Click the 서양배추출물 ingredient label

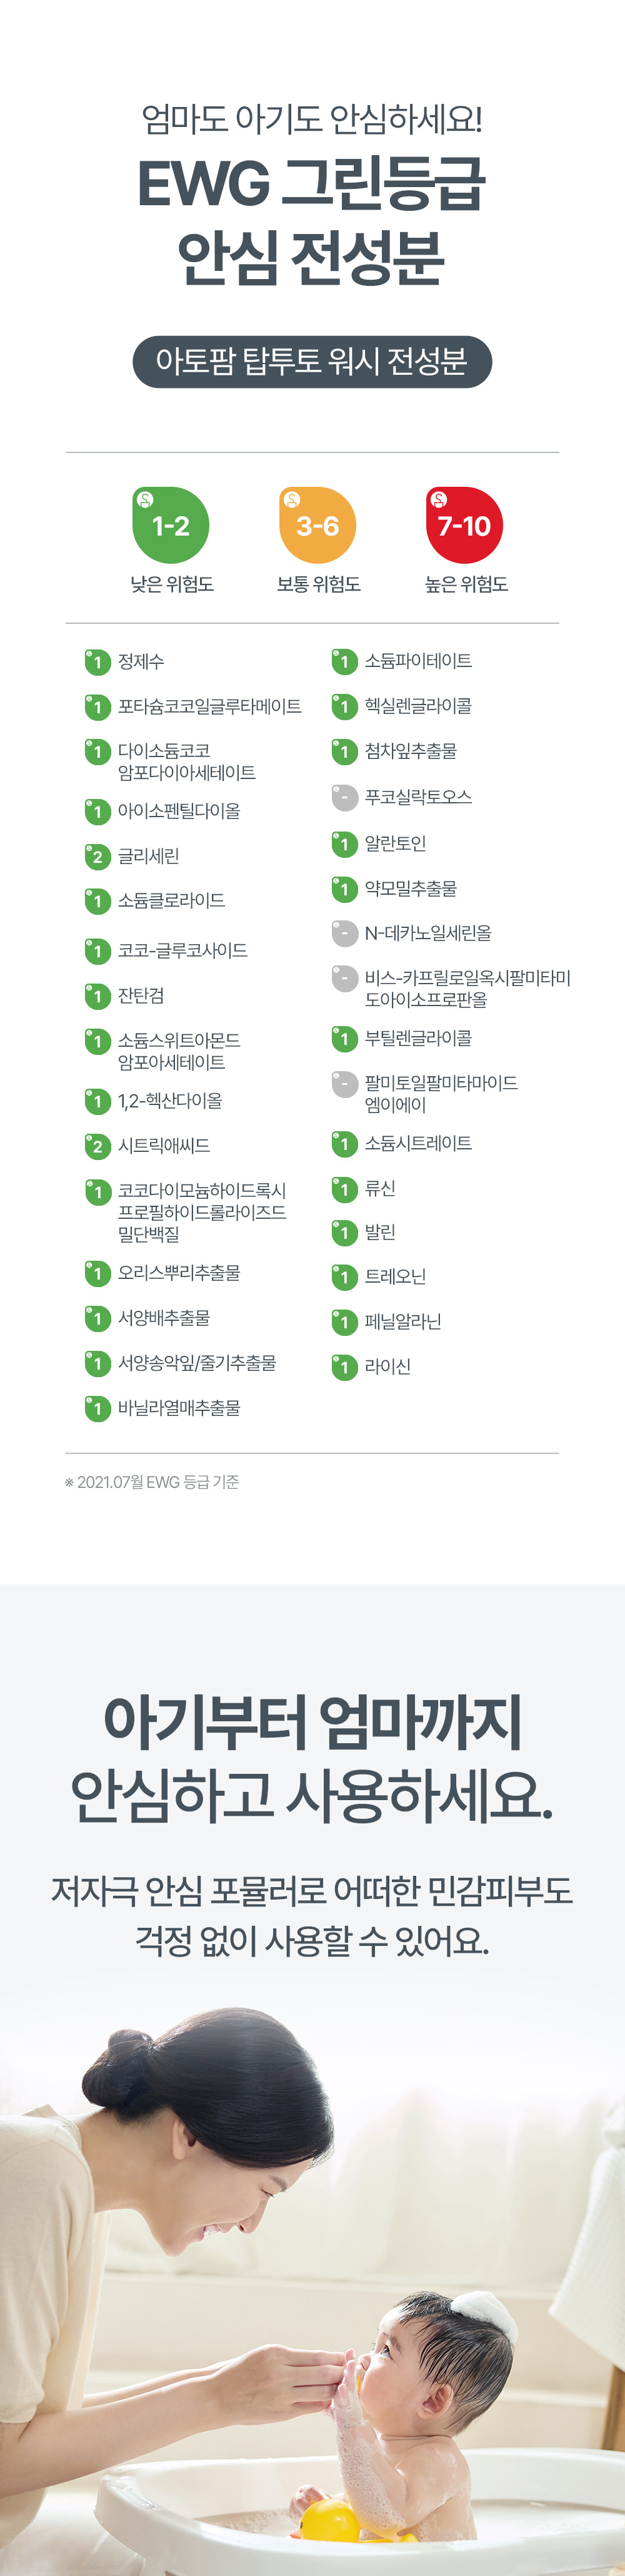pos(164,1318)
